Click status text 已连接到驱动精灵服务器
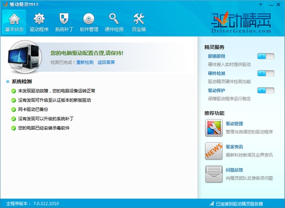The height and width of the screenshot is (208, 285). pyautogui.click(x=239, y=204)
